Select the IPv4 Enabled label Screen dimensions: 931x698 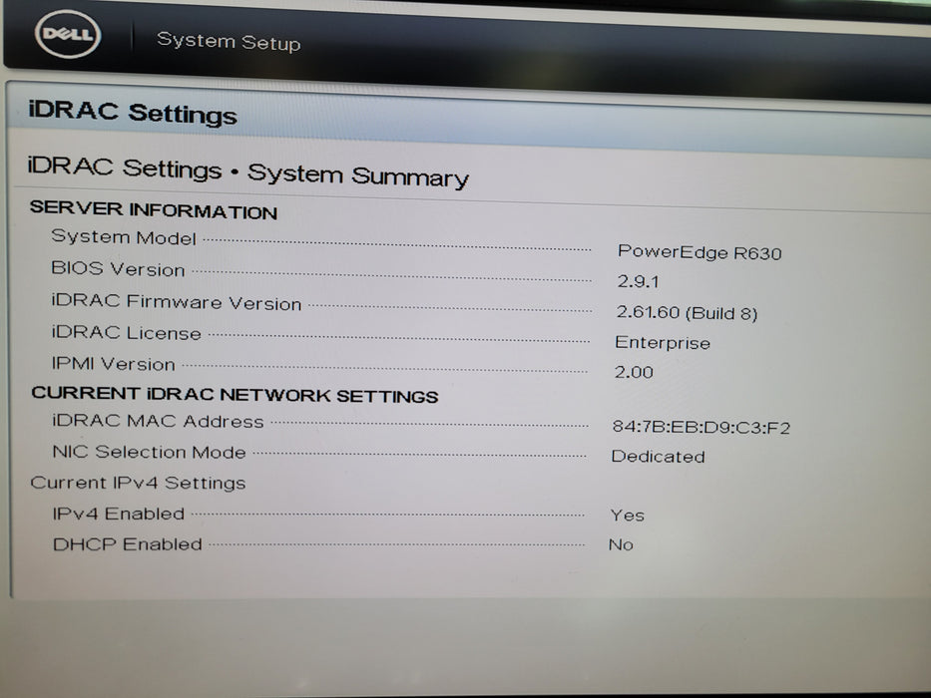pyautogui.click(x=118, y=514)
